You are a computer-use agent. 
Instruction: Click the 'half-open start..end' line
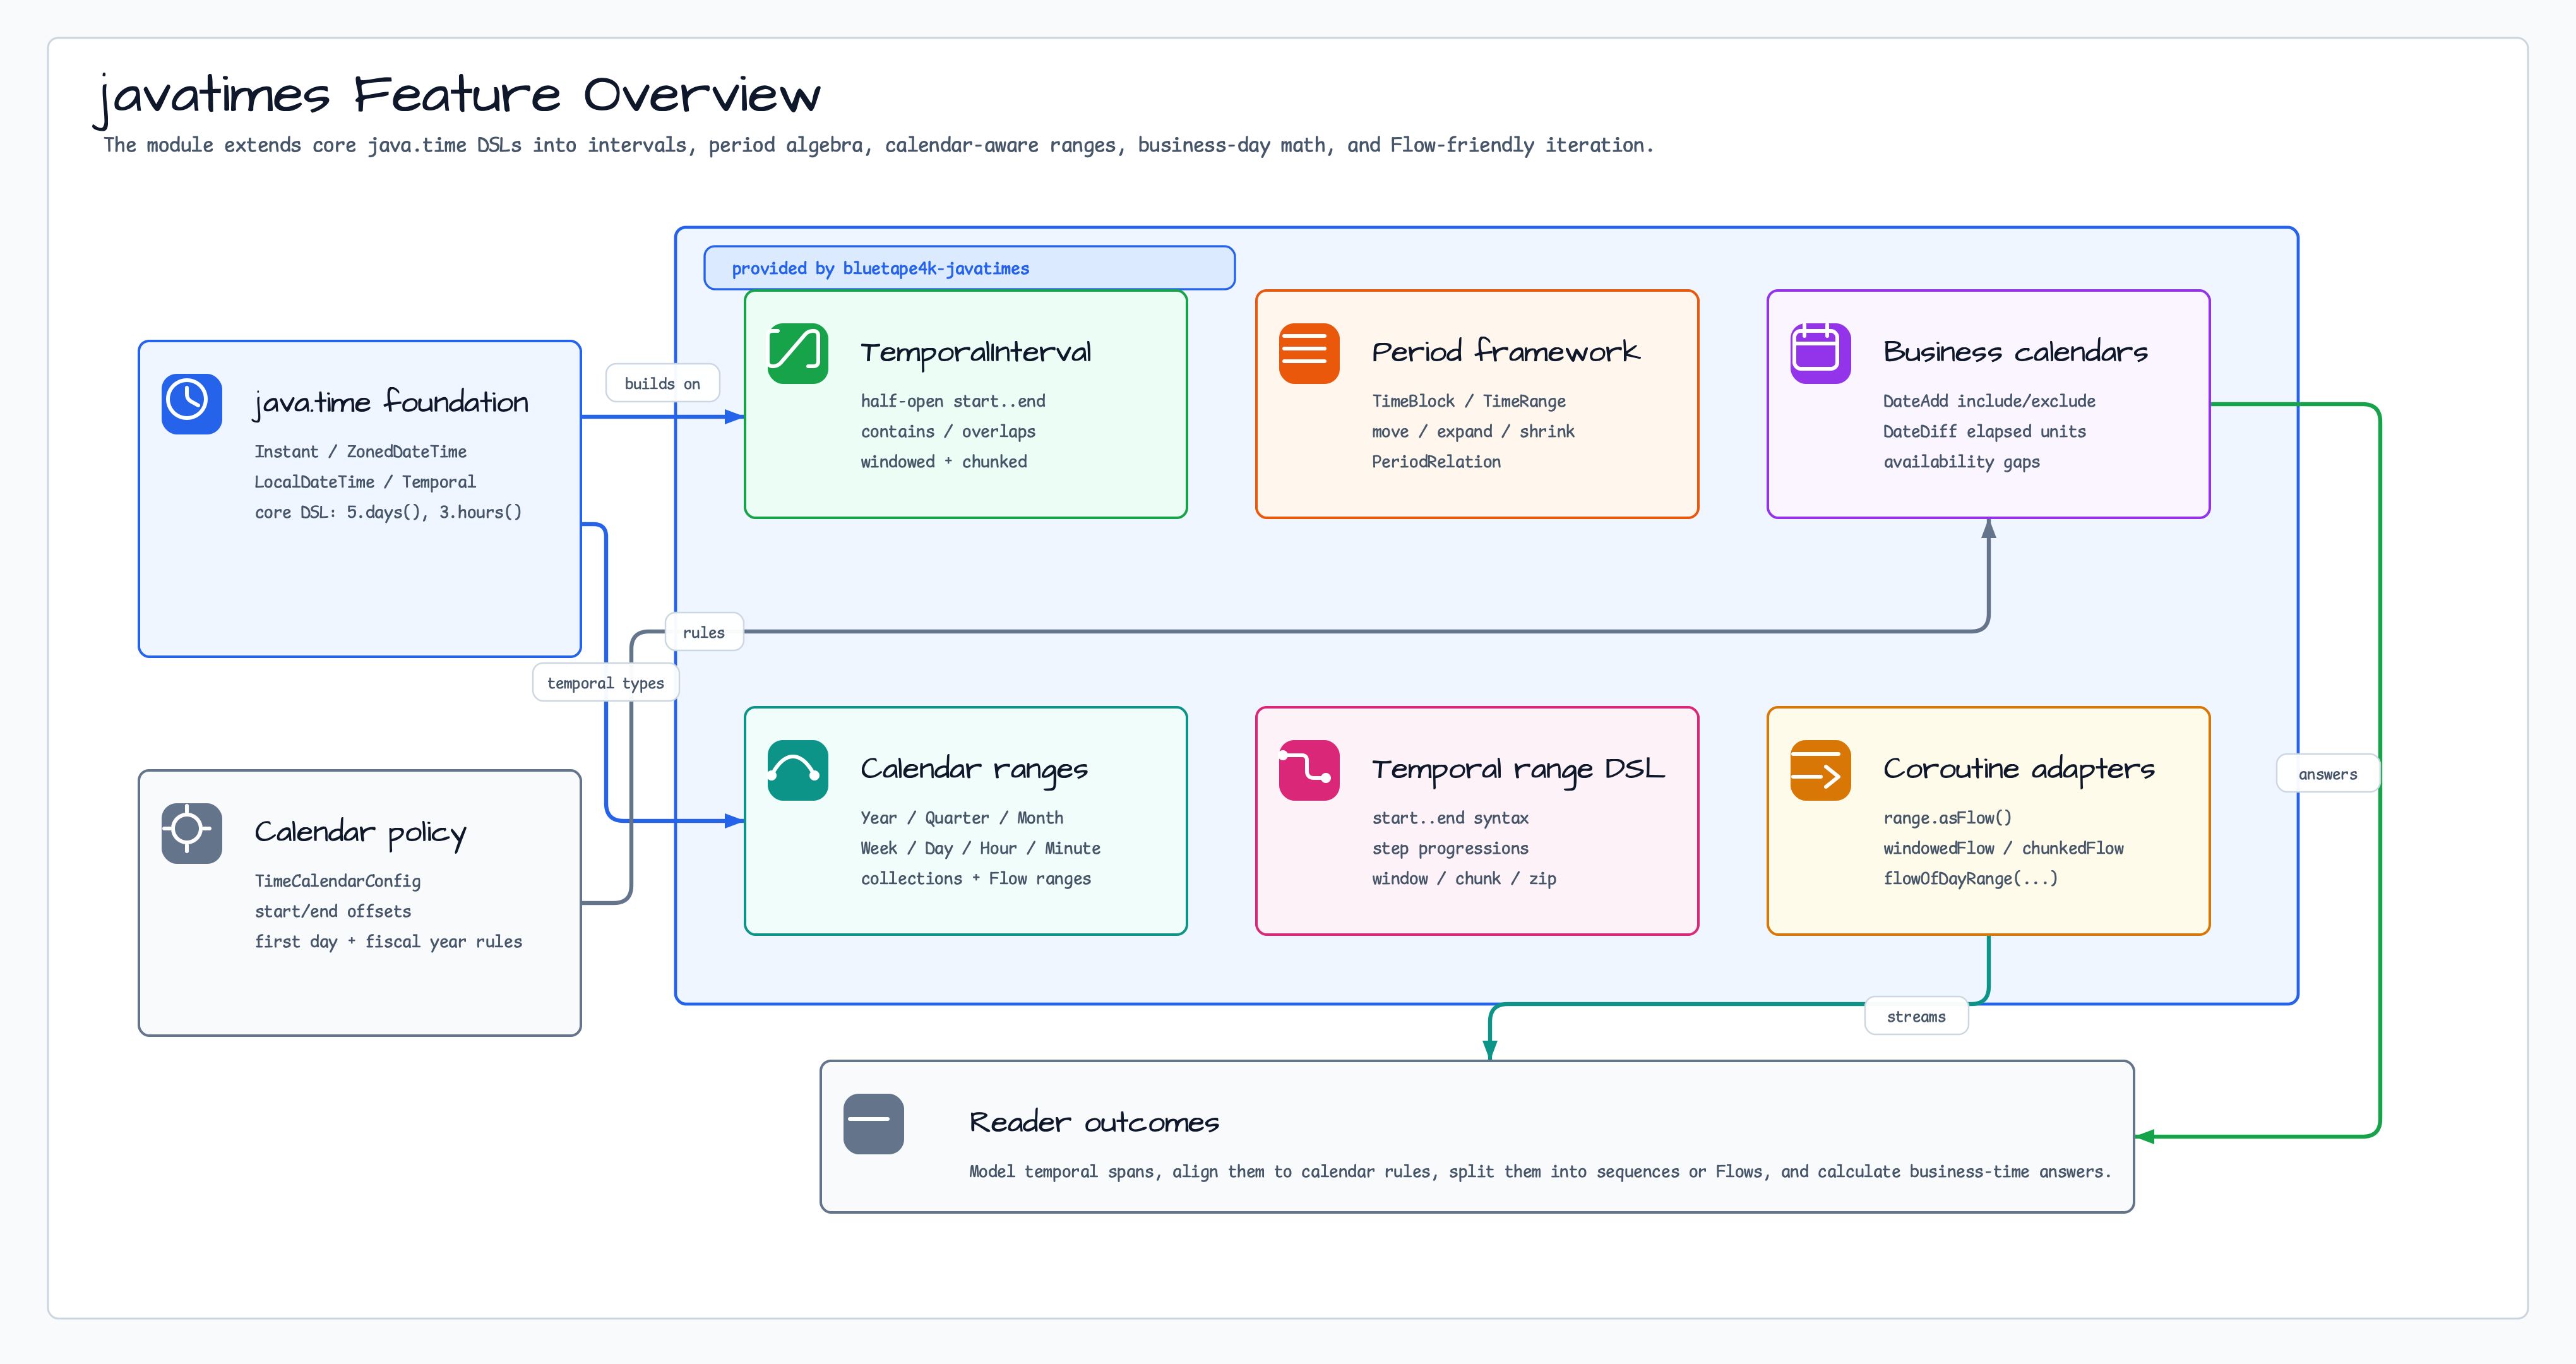[953, 401]
